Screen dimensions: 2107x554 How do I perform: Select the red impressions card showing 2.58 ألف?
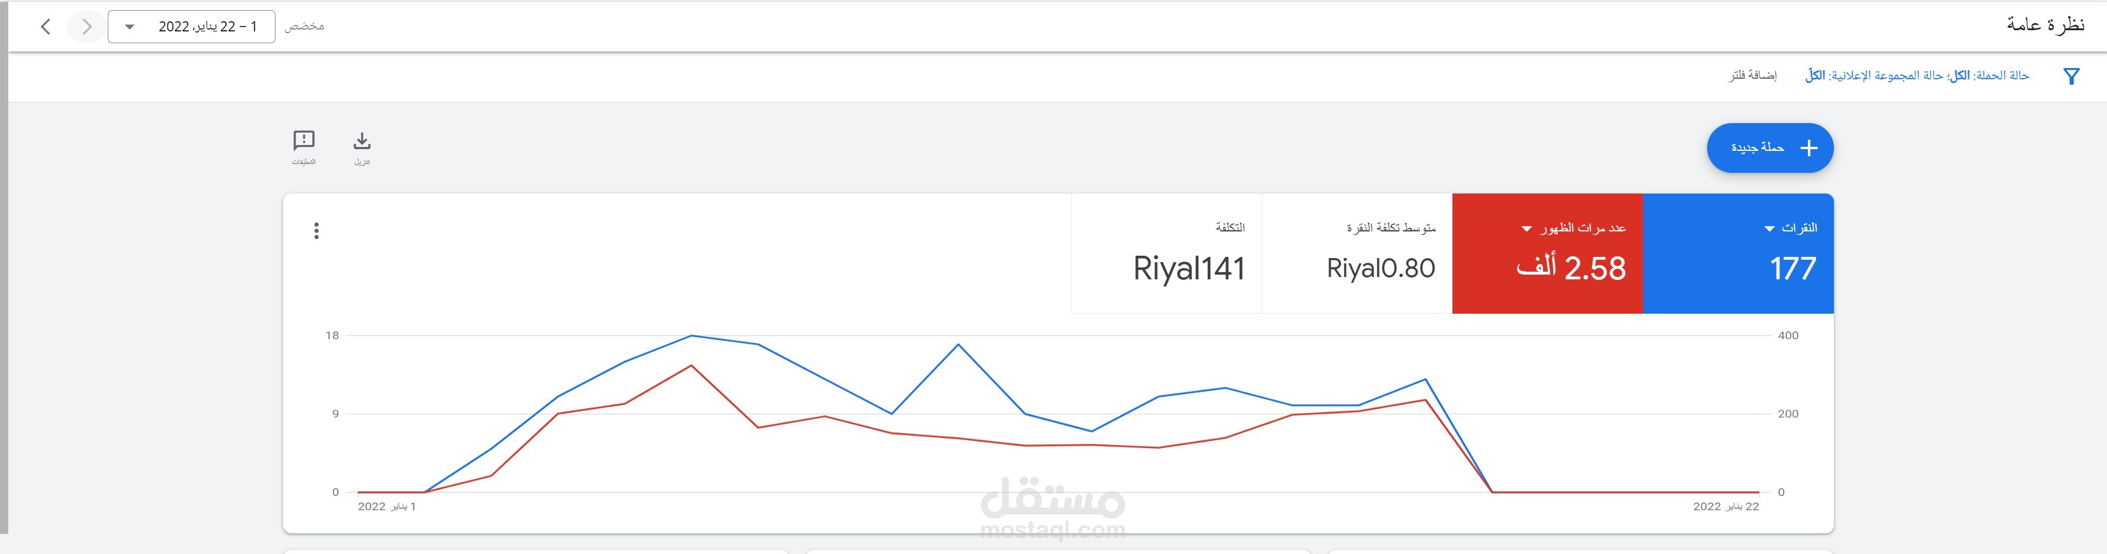pos(1547,253)
